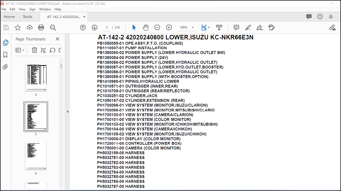Add a sticky note comment
The width and height of the screenshot is (341, 191).
[236, 28]
